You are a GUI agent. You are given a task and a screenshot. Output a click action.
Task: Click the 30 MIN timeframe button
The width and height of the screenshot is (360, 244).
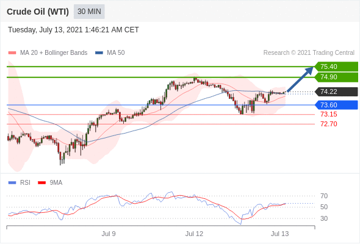tap(89, 12)
